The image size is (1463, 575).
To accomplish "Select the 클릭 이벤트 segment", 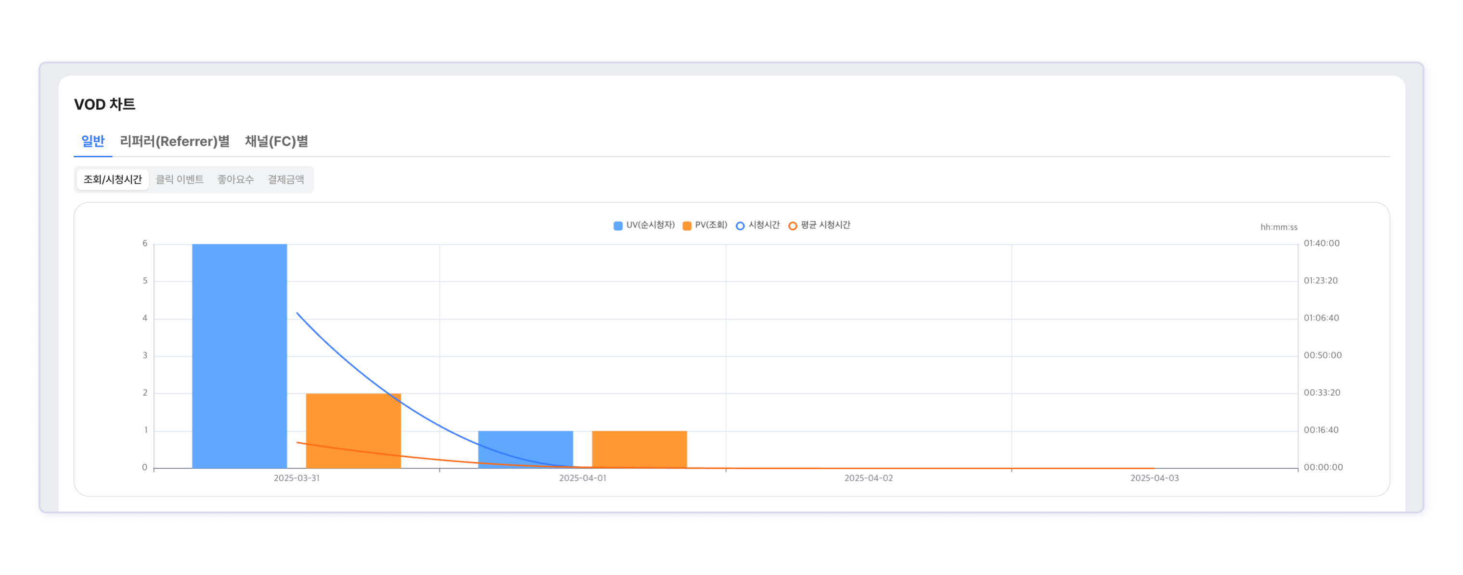I will (180, 179).
